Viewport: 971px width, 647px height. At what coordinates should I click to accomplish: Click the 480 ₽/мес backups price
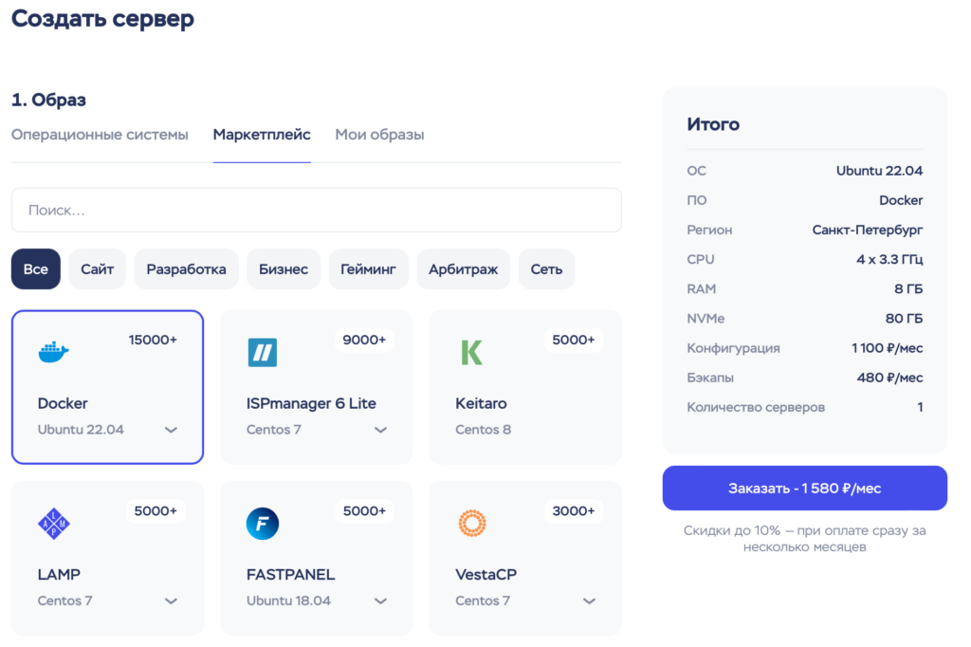[889, 378]
